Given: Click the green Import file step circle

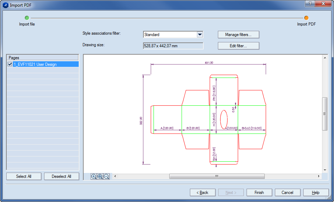Looking at the screenshot, I should coord(27,18).
